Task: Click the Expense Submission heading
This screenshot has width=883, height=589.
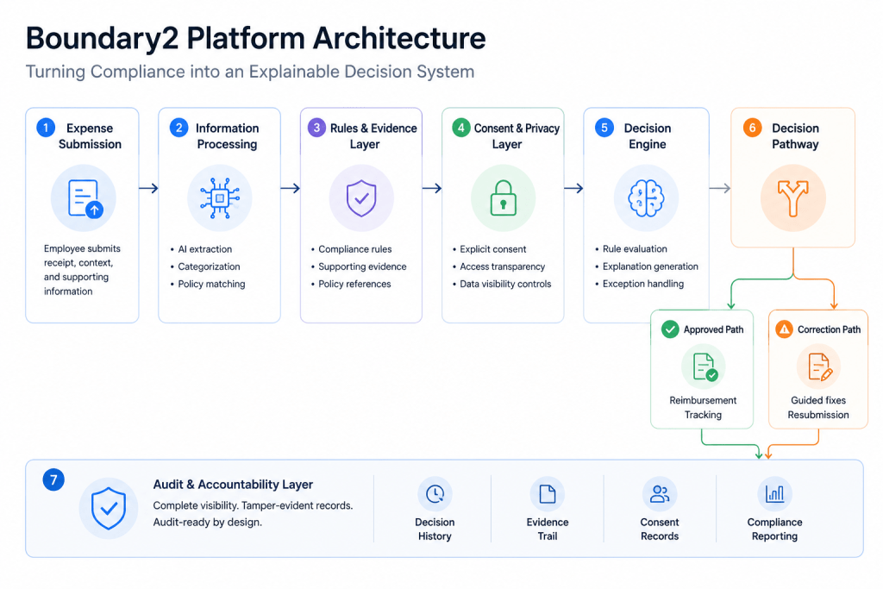Action: [90, 136]
